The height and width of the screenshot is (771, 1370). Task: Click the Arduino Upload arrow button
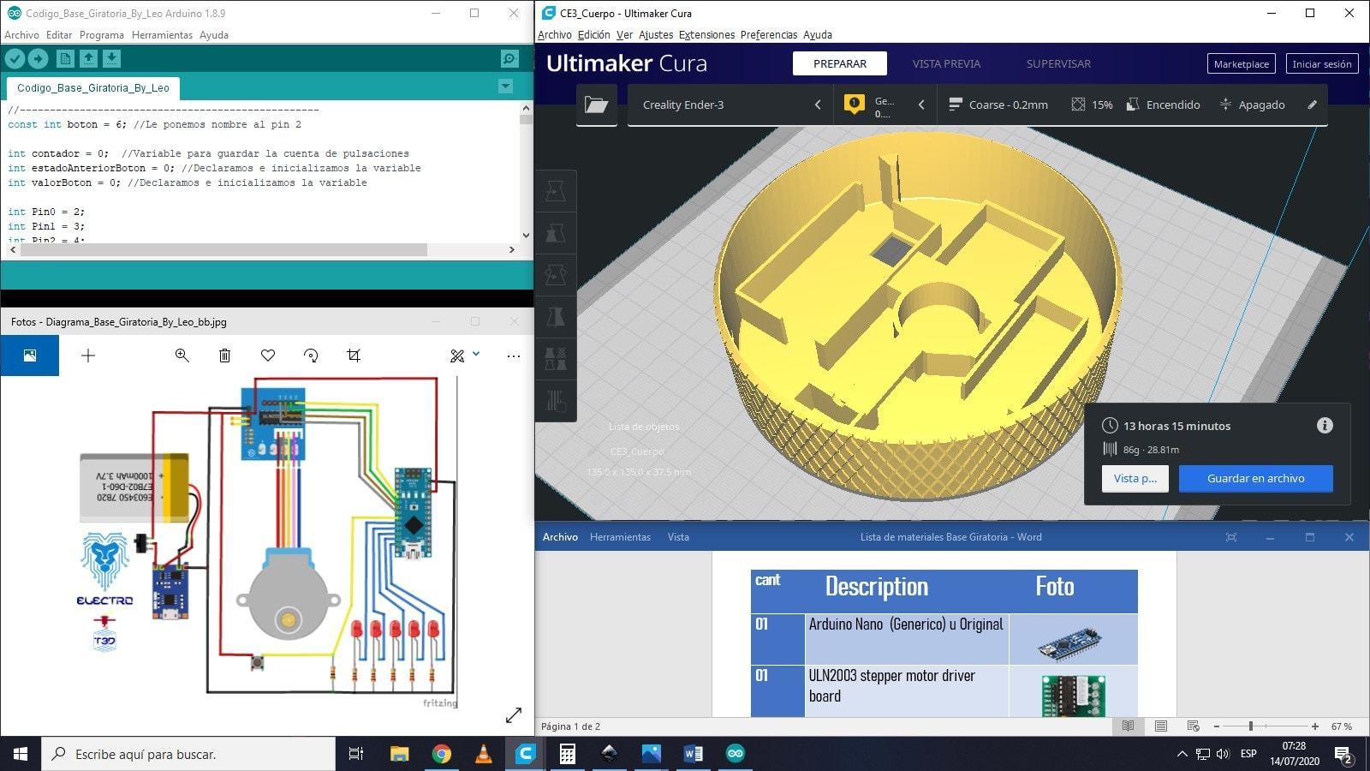pyautogui.click(x=38, y=58)
